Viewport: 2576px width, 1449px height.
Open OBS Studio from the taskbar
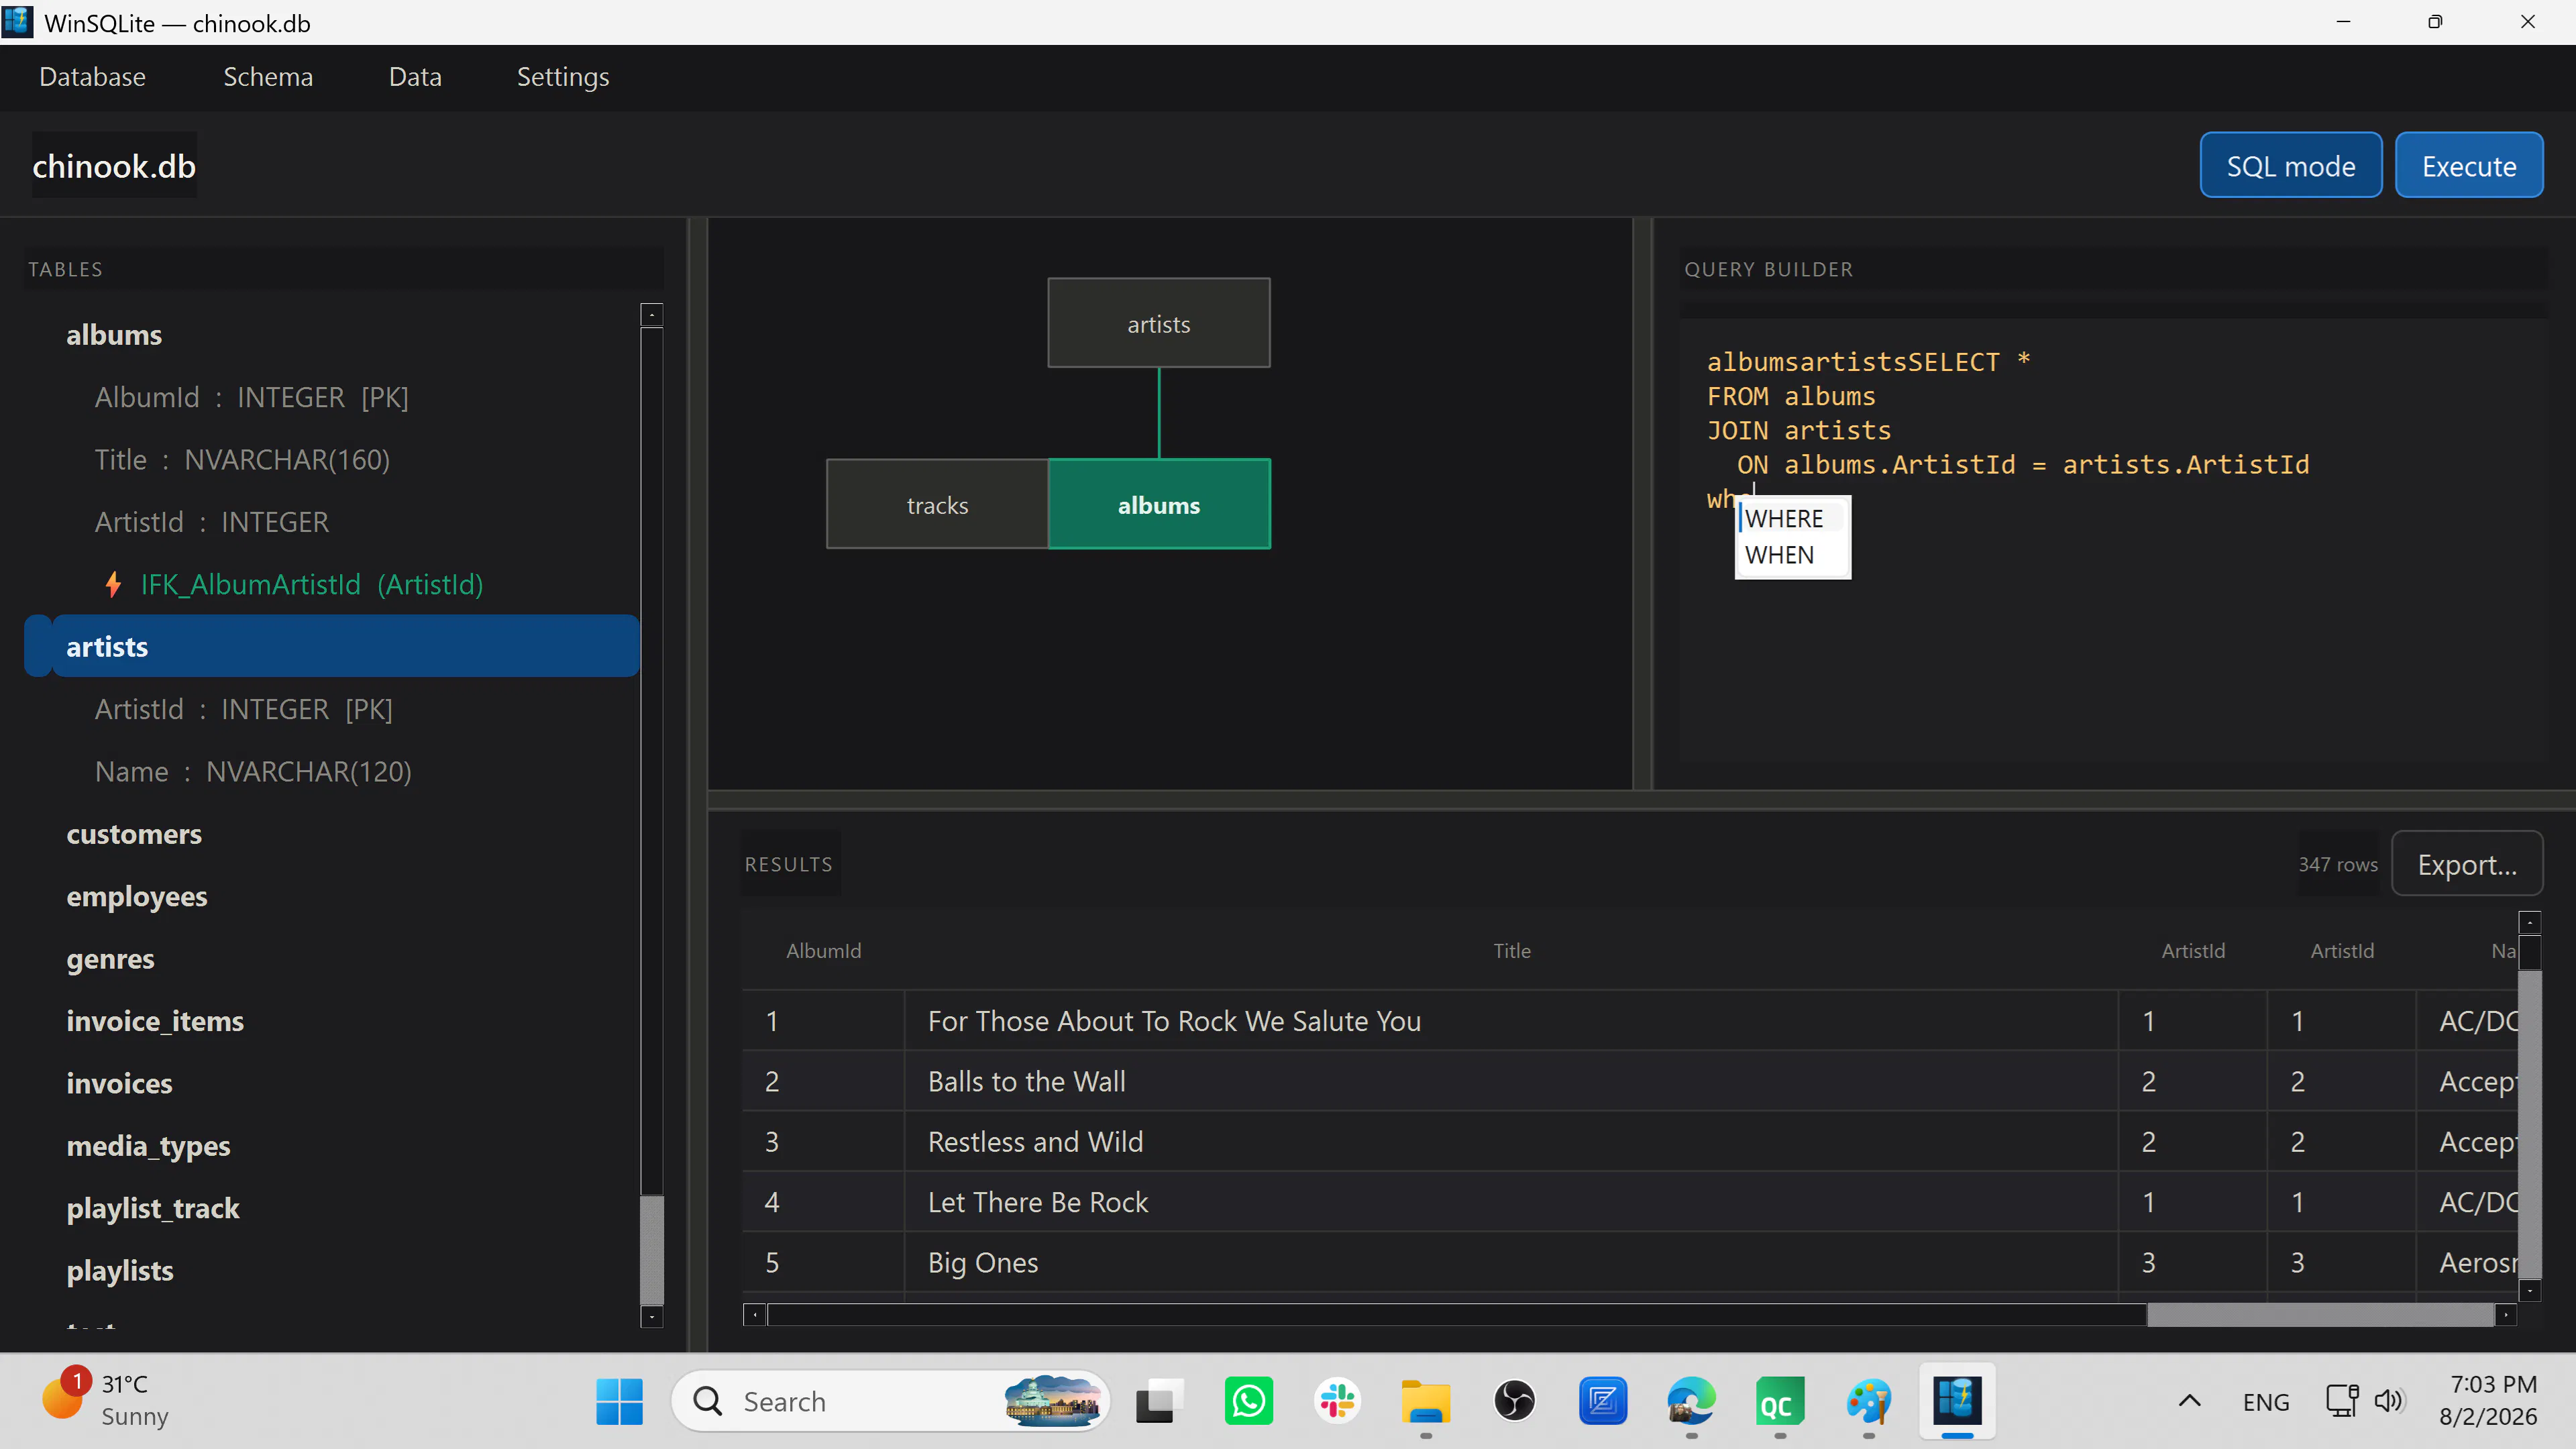(1514, 1400)
